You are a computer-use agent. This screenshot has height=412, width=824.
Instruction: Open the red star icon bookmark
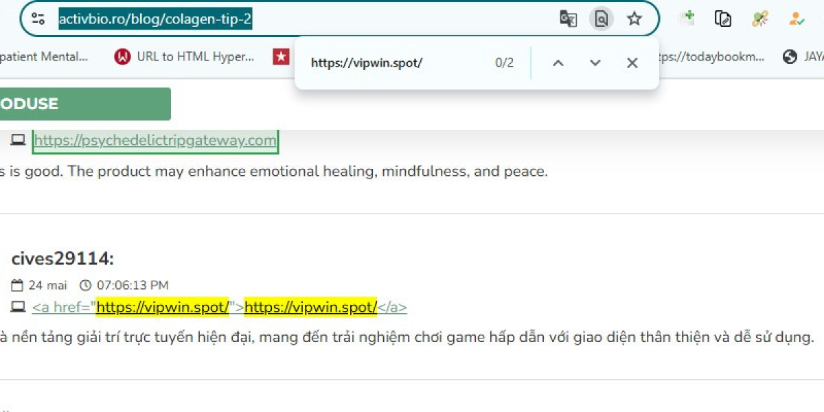pyautogui.click(x=281, y=57)
